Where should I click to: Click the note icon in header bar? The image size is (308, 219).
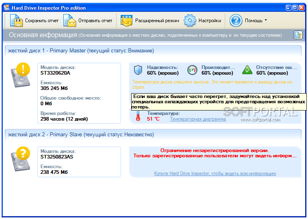coord(298,35)
